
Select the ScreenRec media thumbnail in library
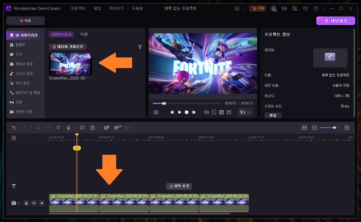(70, 64)
